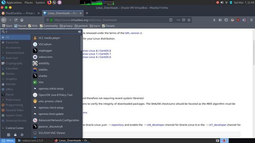Image resolution: width=255 pixels, height=143 pixels.
Task: Open Firefox launcher in top panel
Action: tap(49, 2)
